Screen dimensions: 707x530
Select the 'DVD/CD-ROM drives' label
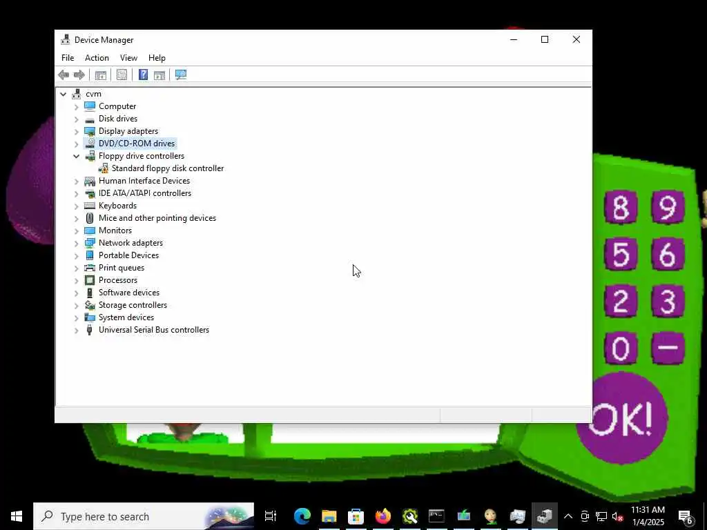pos(137,144)
